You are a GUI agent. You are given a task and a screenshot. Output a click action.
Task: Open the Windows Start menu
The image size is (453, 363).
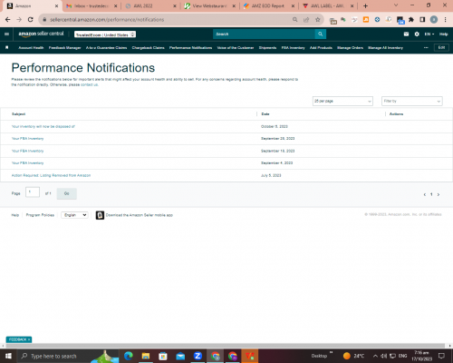point(8,356)
